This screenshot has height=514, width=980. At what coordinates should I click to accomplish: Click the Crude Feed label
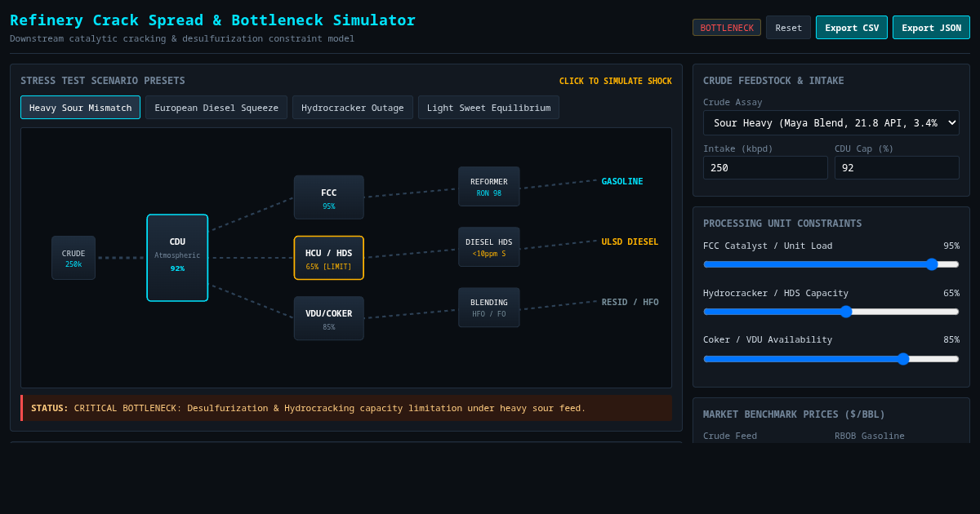tap(730, 436)
